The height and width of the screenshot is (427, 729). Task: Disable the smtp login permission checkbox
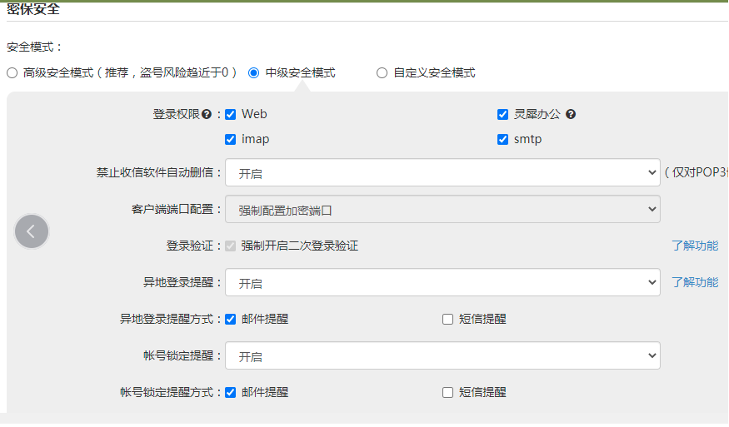tap(502, 140)
